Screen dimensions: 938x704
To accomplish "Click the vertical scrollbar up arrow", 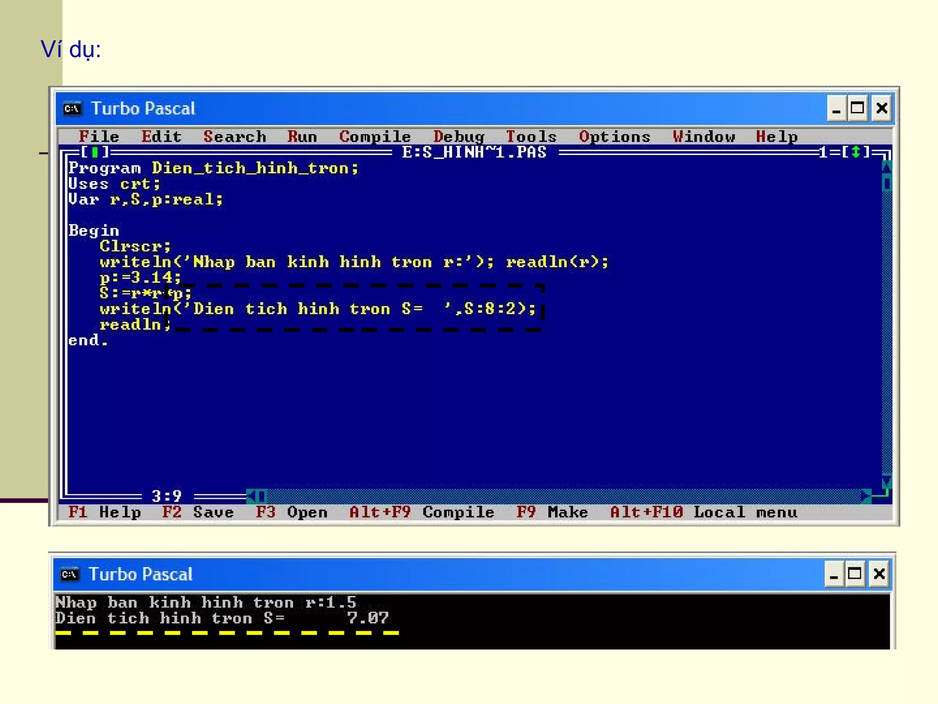I will pos(887,168).
